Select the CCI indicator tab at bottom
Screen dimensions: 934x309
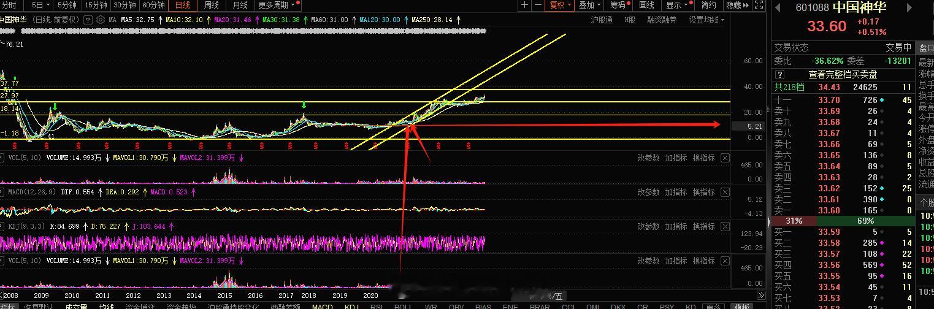tap(568, 305)
